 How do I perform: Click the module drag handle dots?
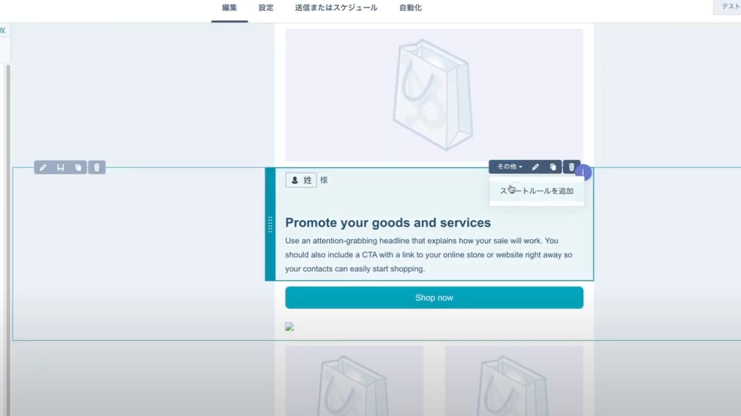click(x=270, y=224)
